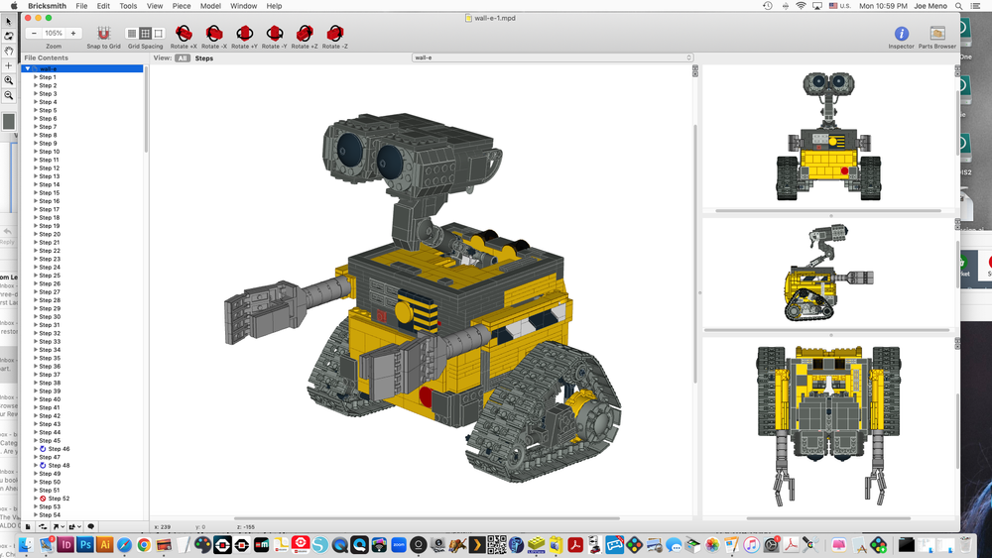Set medium grid spacing
The height and width of the screenshot is (558, 992).
(x=146, y=34)
